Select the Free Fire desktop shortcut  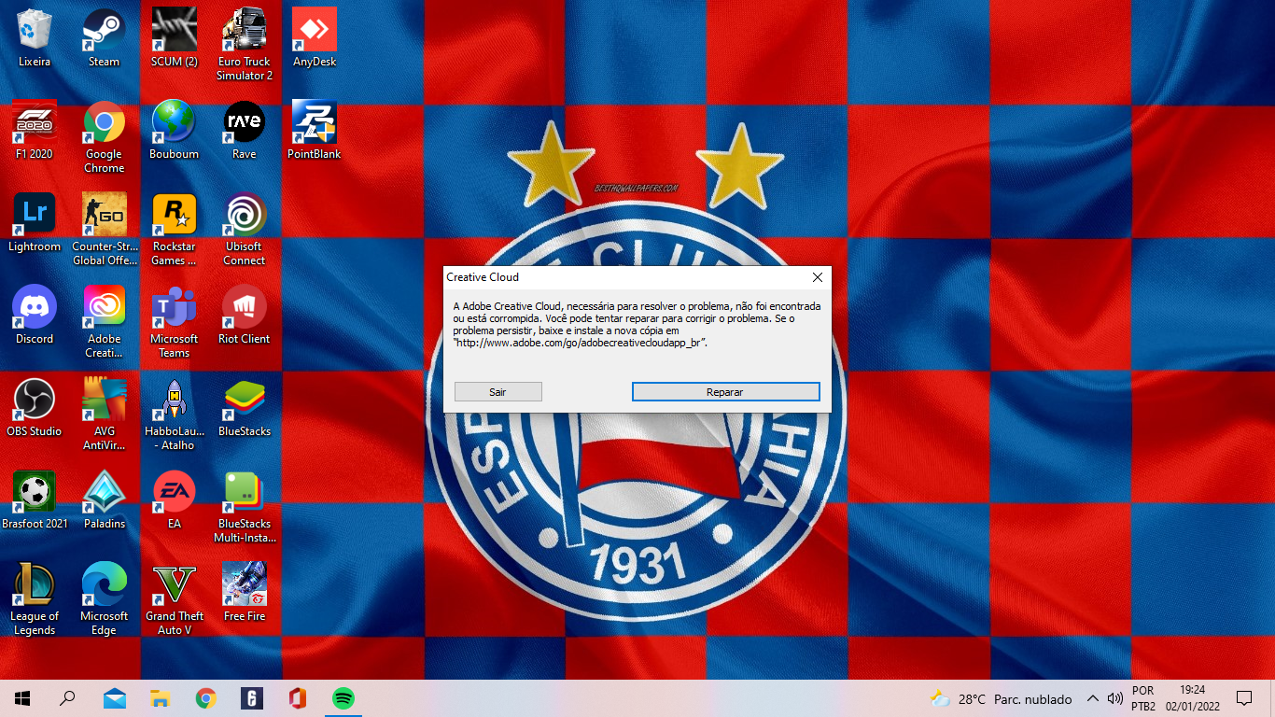click(245, 593)
